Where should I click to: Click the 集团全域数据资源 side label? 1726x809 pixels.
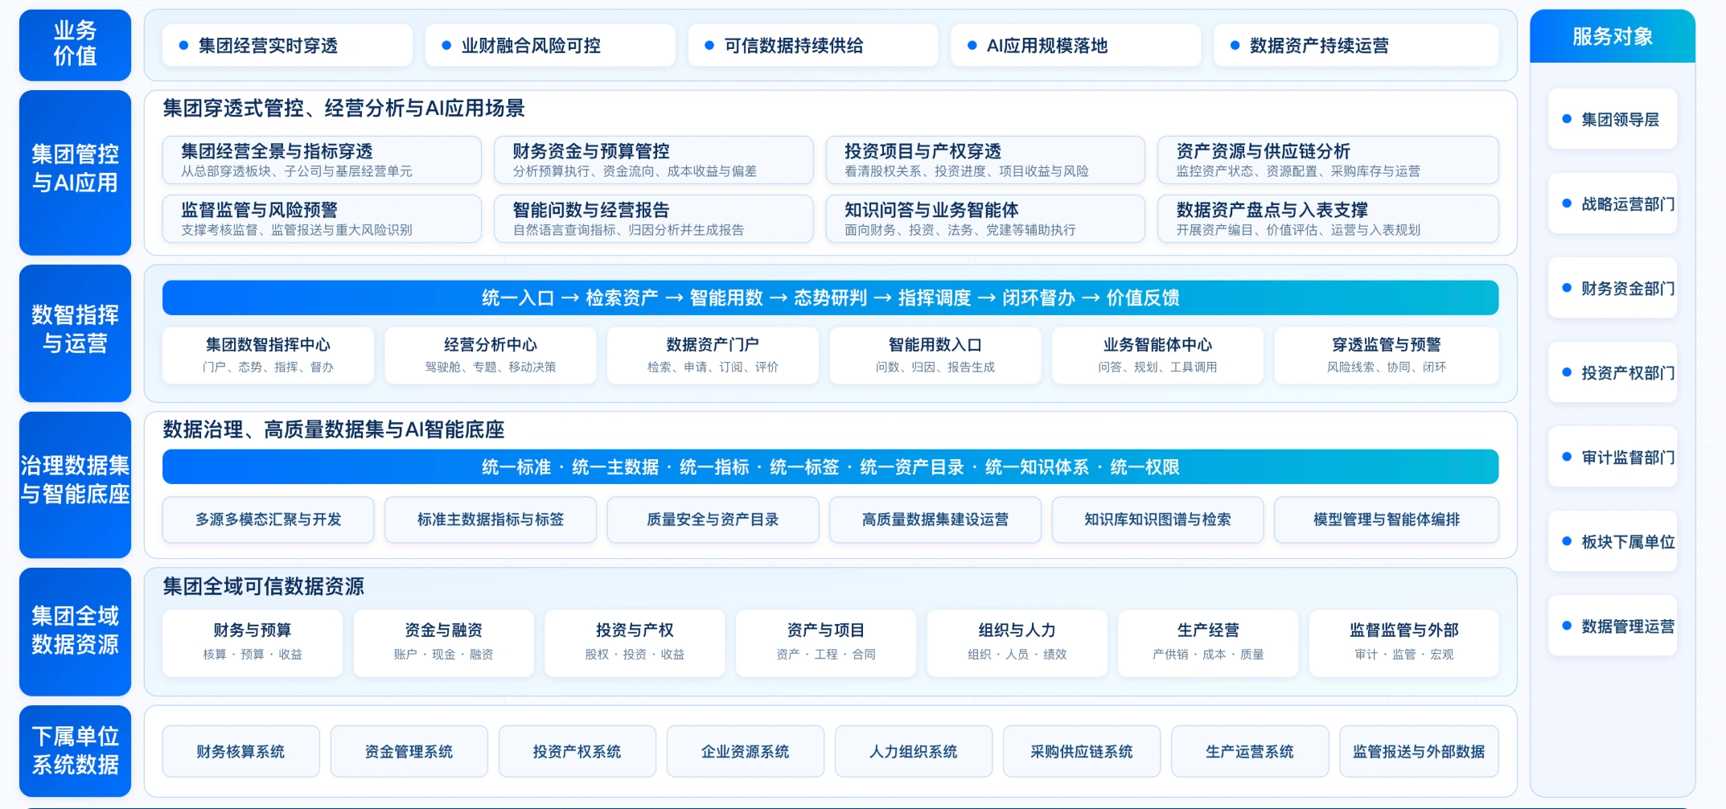pyautogui.click(x=75, y=631)
